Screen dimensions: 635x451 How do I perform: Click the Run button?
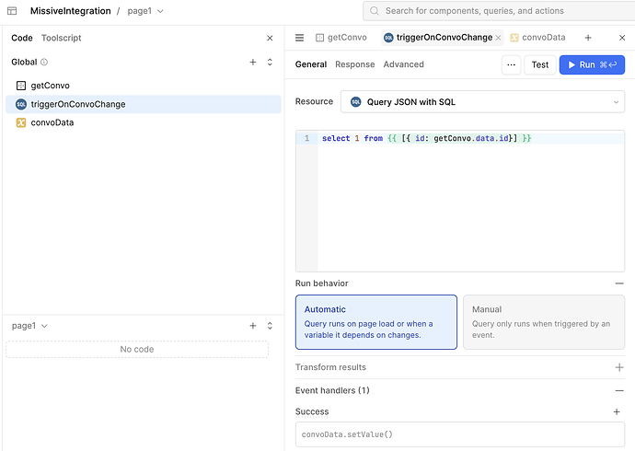point(592,64)
